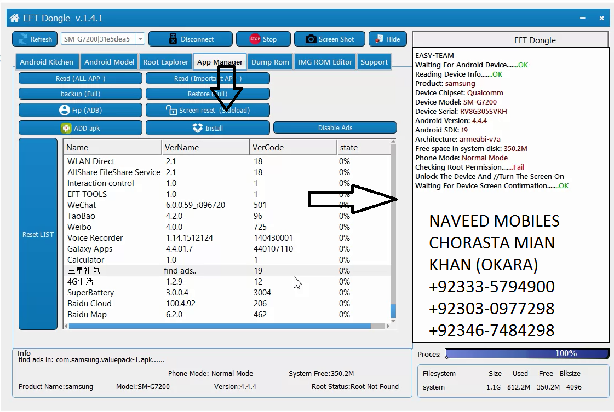Viewport: 614px width, 412px height.
Task: Click Read (ALL APP) button
Action: (x=81, y=78)
